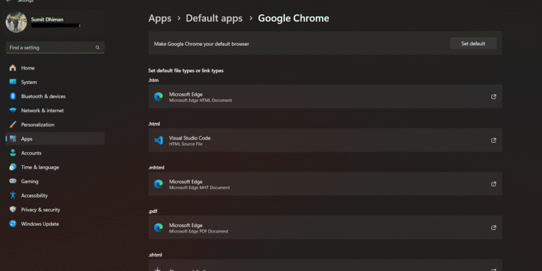Viewport: 542px width, 271px height.
Task: Click Visual Studio Code icon in .html row
Action: (x=158, y=140)
